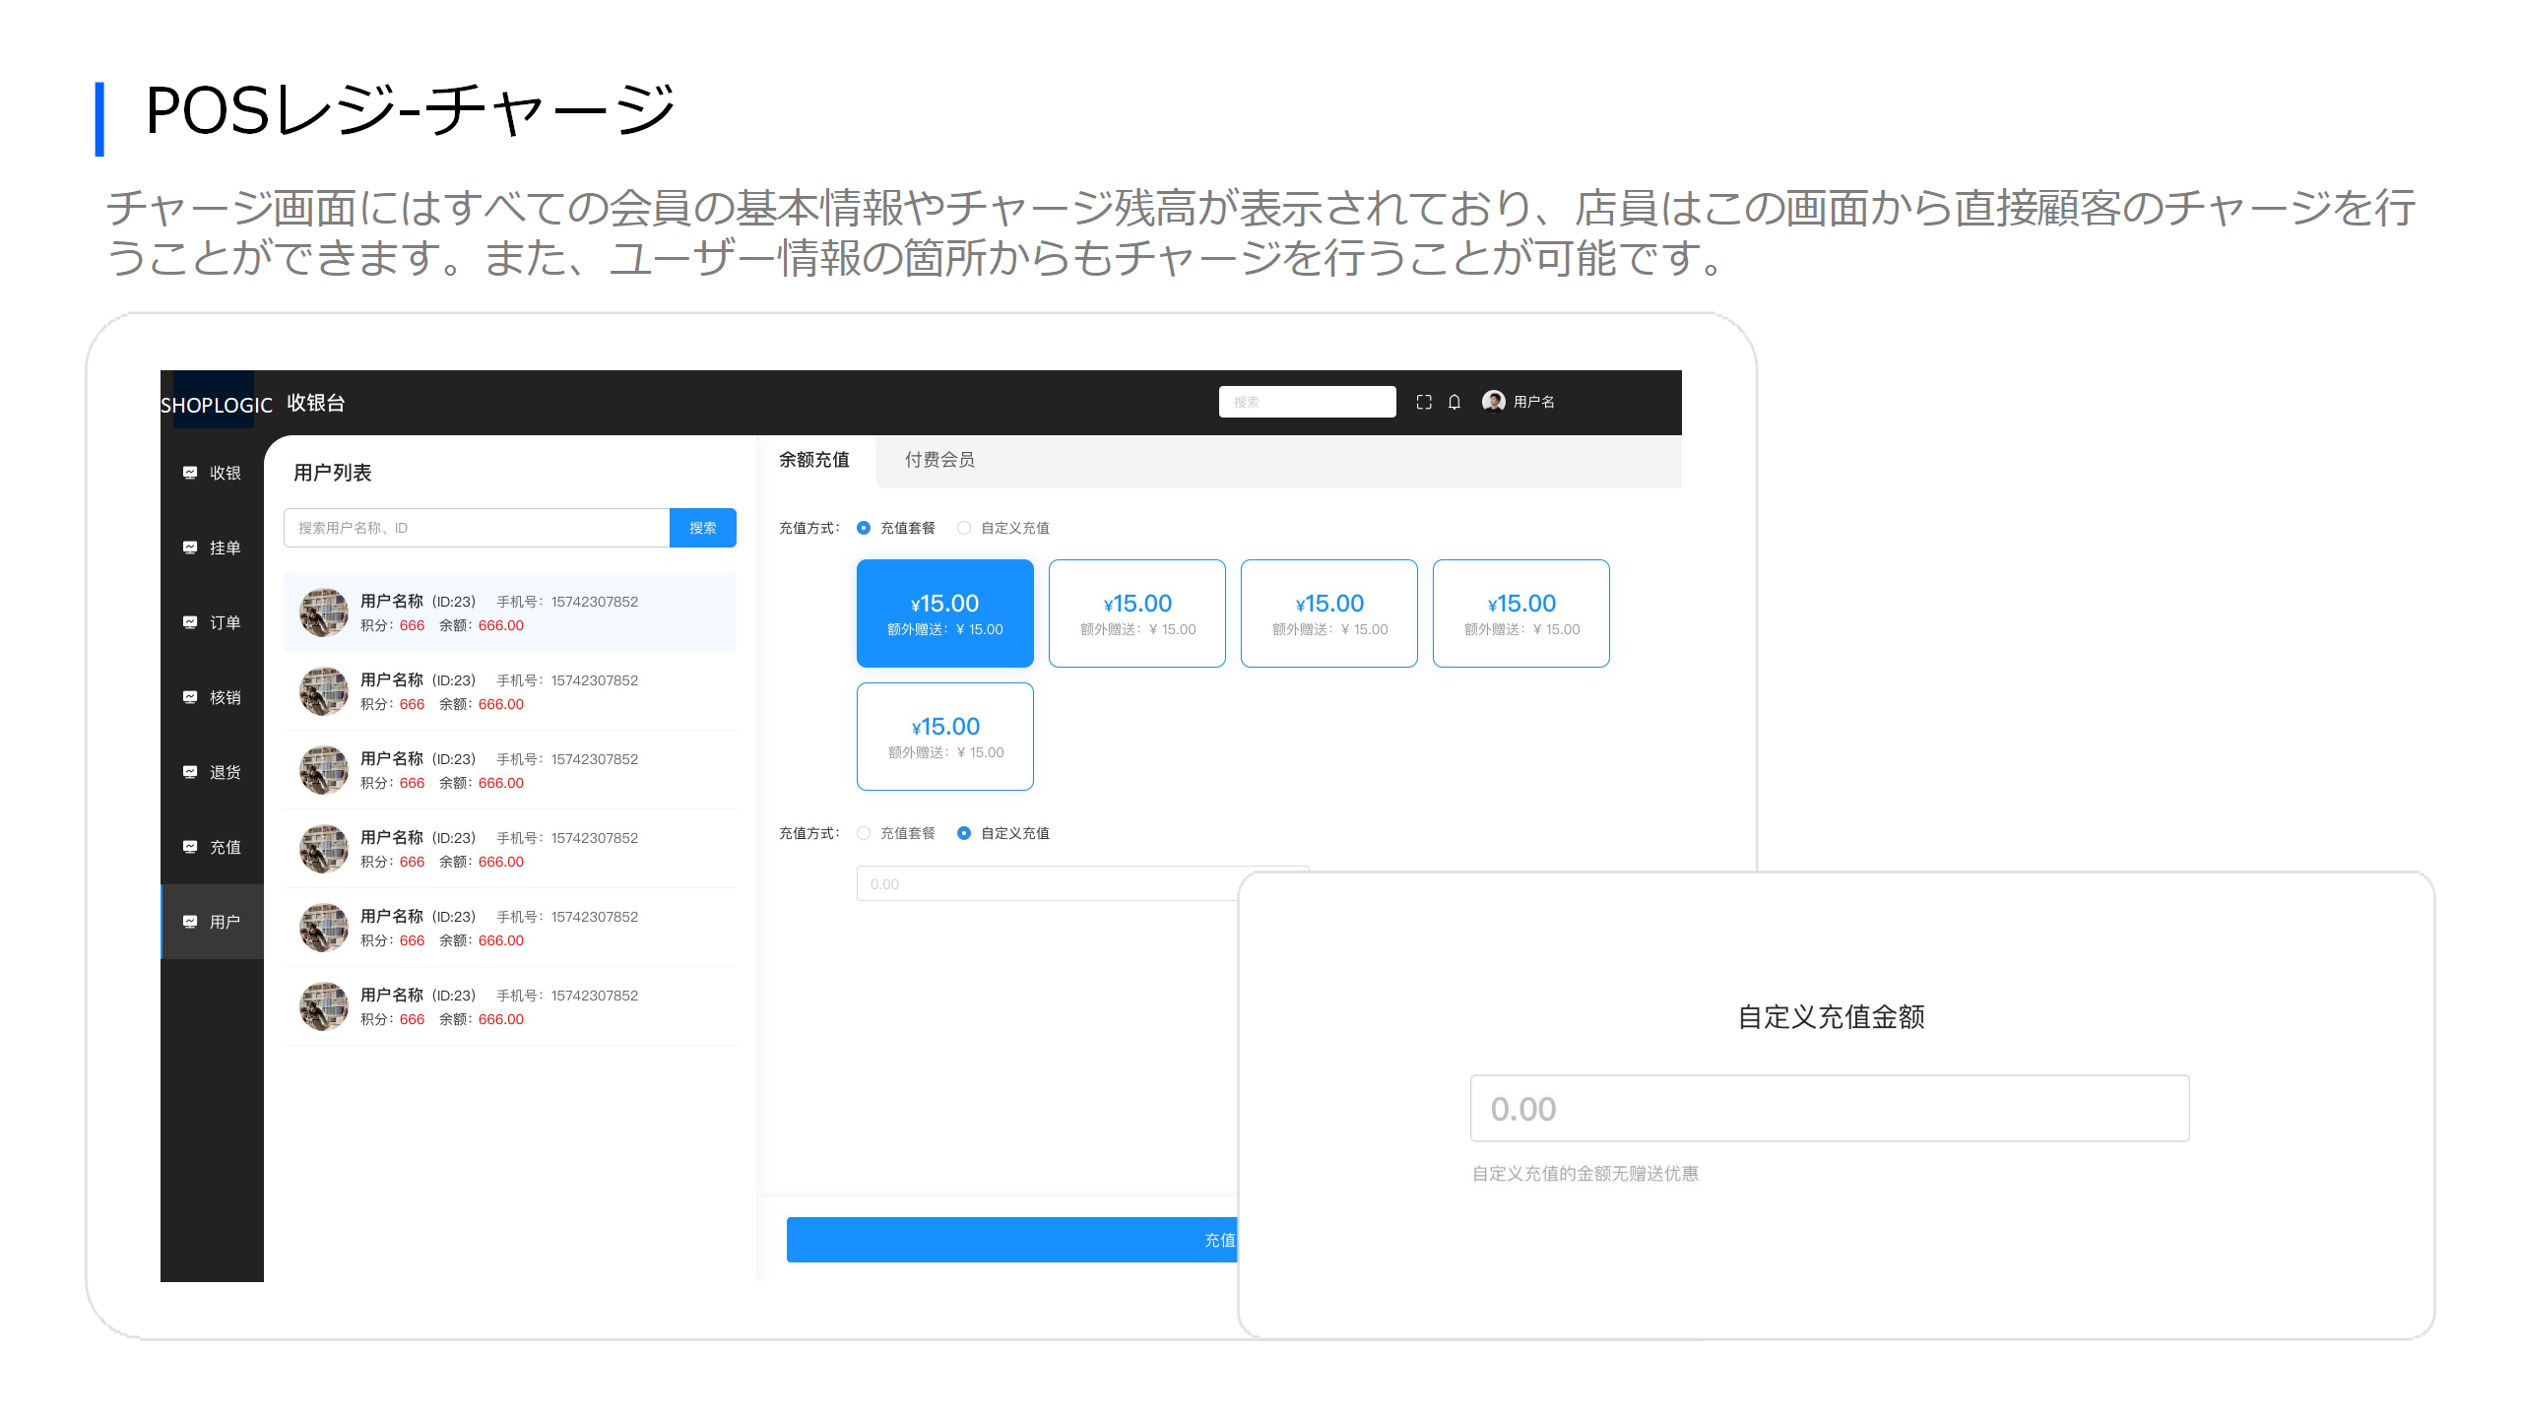The image size is (2521, 1418).
Task: Click the user avatar in header
Action: (1493, 401)
